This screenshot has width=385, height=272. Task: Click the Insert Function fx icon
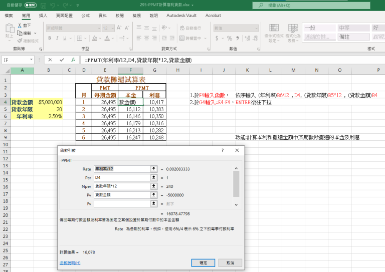click(73, 60)
